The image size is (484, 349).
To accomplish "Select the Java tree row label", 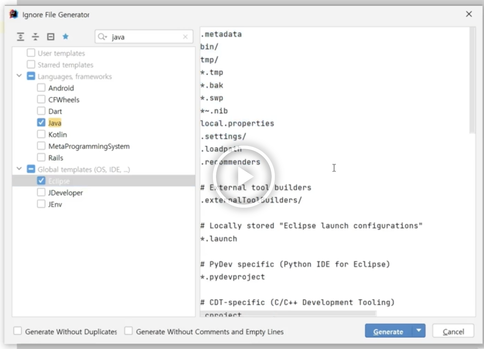I will (x=55, y=123).
